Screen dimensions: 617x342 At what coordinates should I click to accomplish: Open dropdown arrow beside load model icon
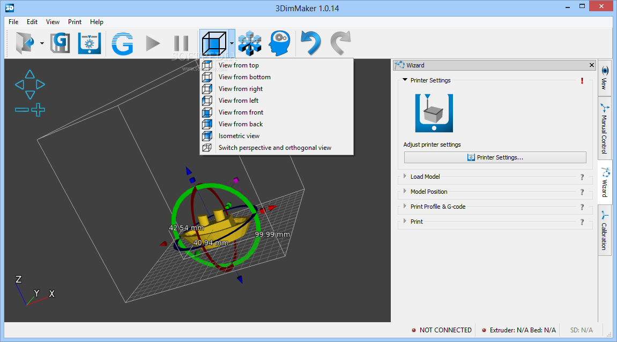click(42, 43)
